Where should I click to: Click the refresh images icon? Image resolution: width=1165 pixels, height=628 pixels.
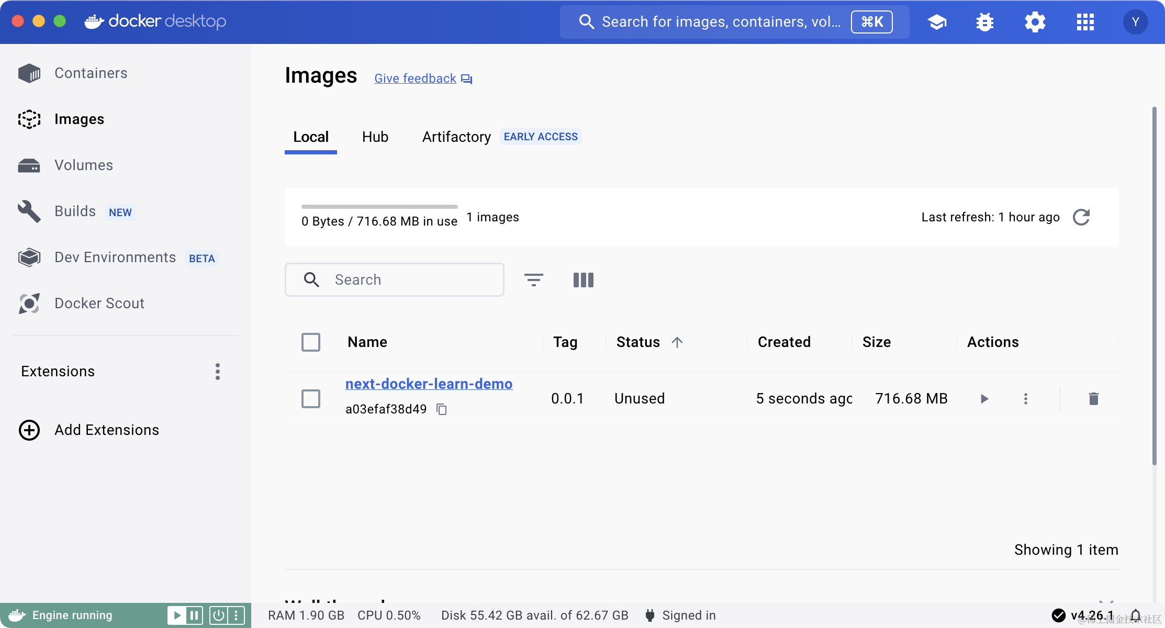click(x=1081, y=217)
